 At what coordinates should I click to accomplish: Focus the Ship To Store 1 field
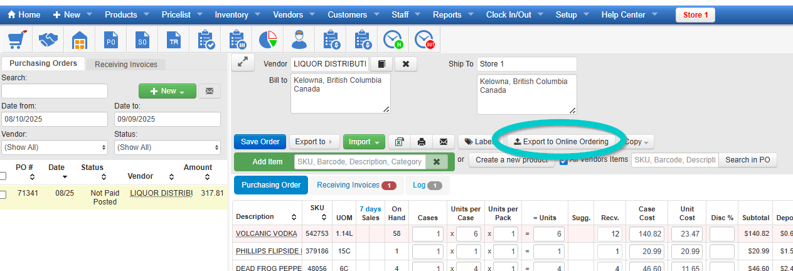(526, 64)
